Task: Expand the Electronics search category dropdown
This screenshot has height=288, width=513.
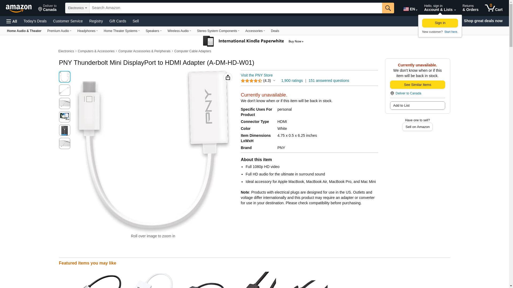Action: [77, 8]
